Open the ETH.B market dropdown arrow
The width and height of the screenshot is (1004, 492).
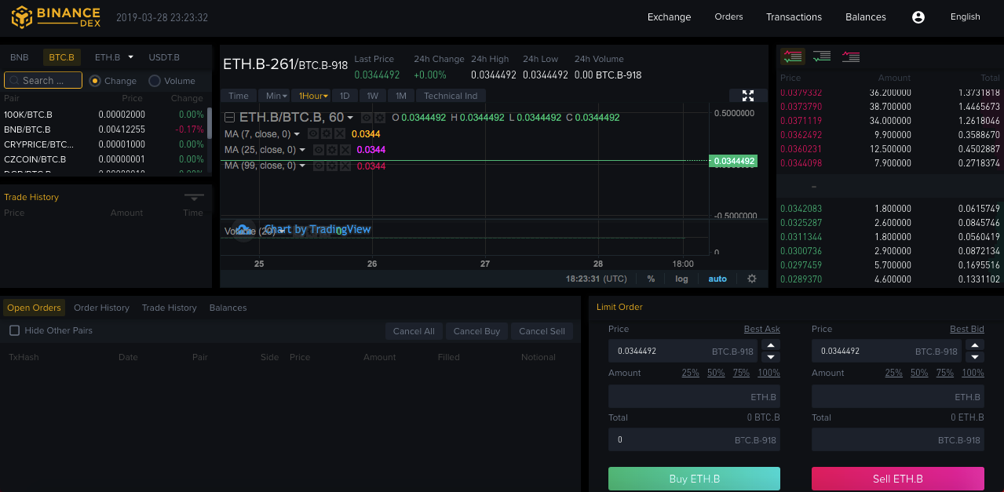point(131,56)
